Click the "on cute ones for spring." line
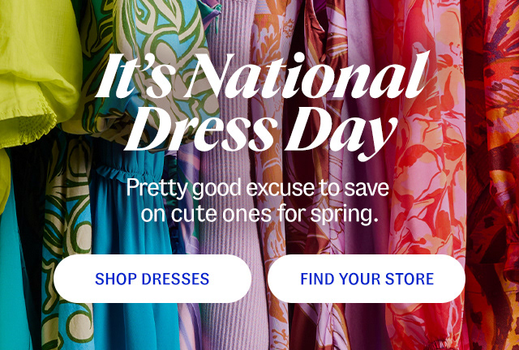The height and width of the screenshot is (350, 519). (259, 214)
